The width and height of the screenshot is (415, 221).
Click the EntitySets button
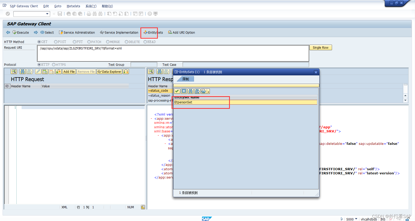pos(153,32)
